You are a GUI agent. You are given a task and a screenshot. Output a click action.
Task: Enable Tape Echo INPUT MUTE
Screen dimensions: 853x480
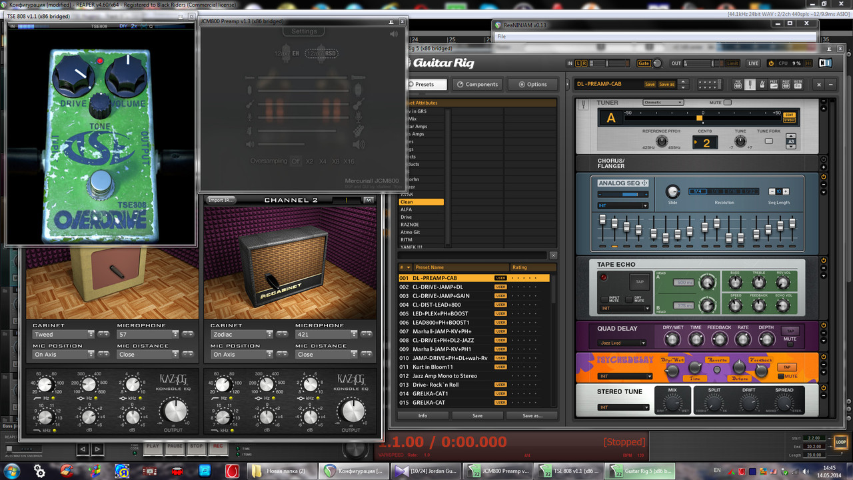[x=604, y=300]
